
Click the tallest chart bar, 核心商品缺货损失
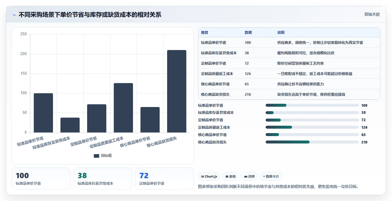[x=177, y=91]
